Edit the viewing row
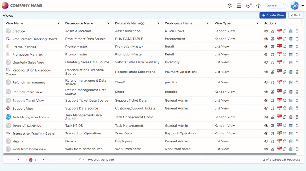 272,141
